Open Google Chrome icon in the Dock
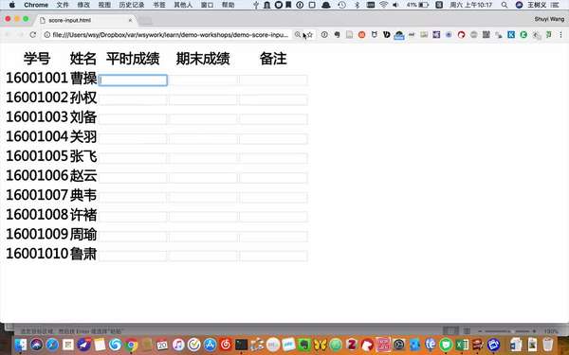569x355 pixels. (x=132, y=345)
